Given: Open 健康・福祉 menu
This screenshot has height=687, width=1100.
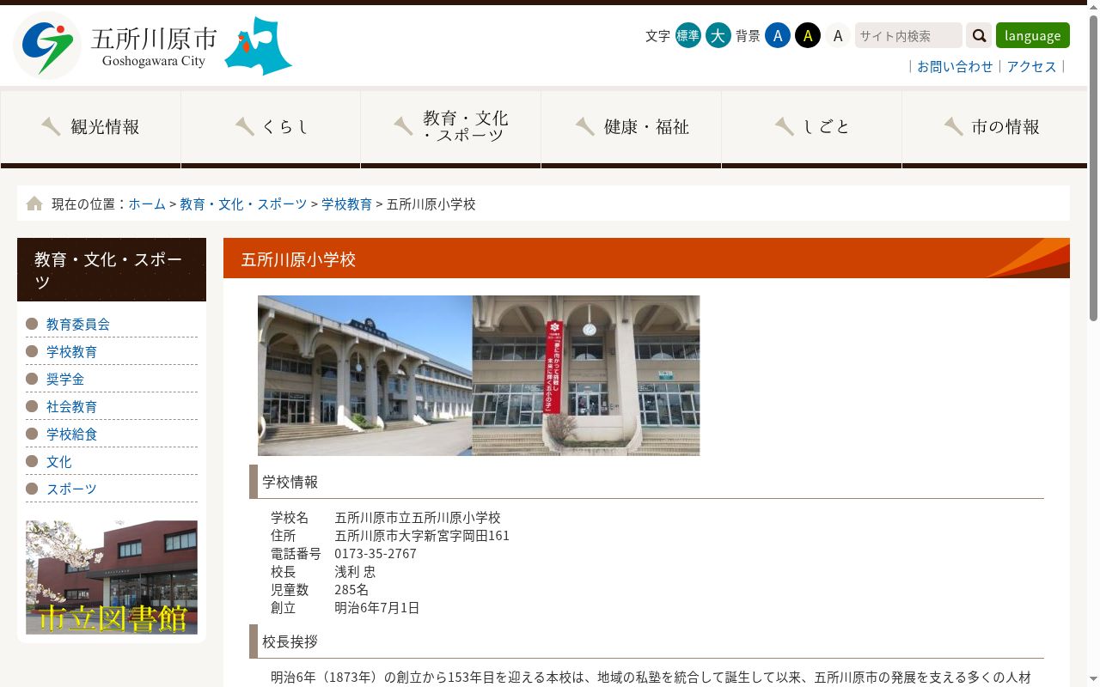Looking at the screenshot, I should (x=632, y=129).
